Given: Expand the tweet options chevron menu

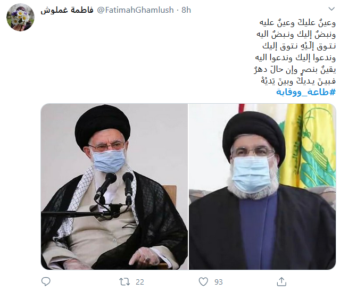Looking at the screenshot, I should click(x=331, y=9).
